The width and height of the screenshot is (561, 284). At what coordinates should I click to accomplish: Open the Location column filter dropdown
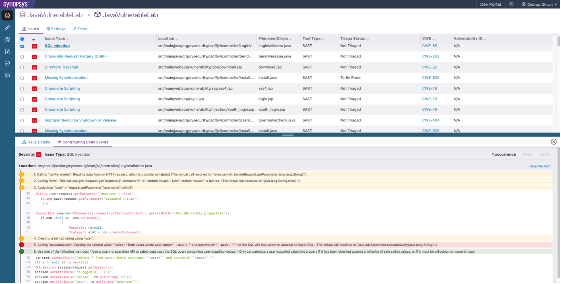click(177, 39)
